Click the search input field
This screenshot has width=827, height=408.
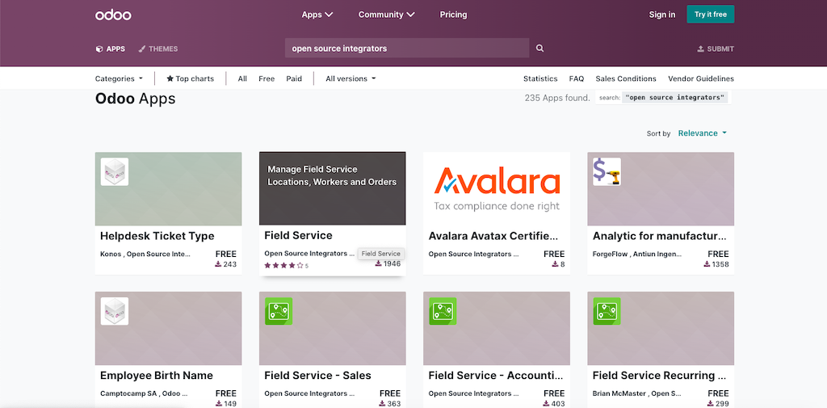tap(407, 48)
